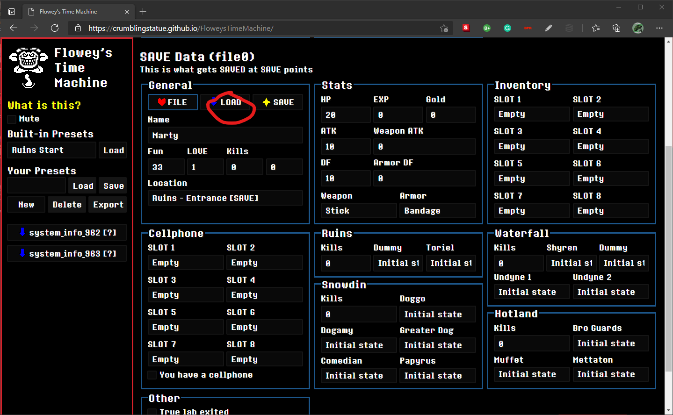Open the Inventory SLOT 4 dropdown
The width and height of the screenshot is (673, 415).
coord(611,146)
